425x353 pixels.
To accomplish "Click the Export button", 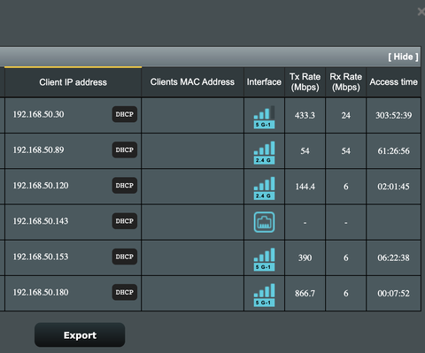I will (80, 335).
